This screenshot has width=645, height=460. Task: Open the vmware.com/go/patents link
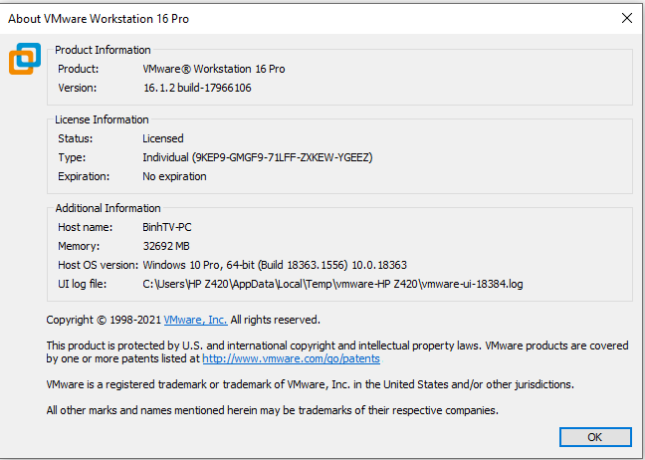pyautogui.click(x=291, y=358)
